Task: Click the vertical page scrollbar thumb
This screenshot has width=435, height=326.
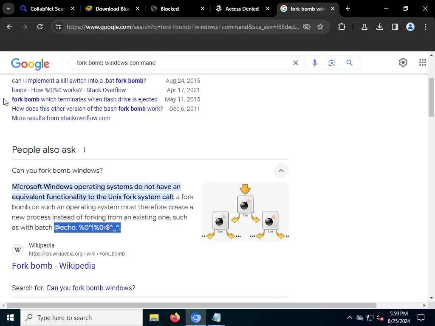Action: tap(431, 97)
